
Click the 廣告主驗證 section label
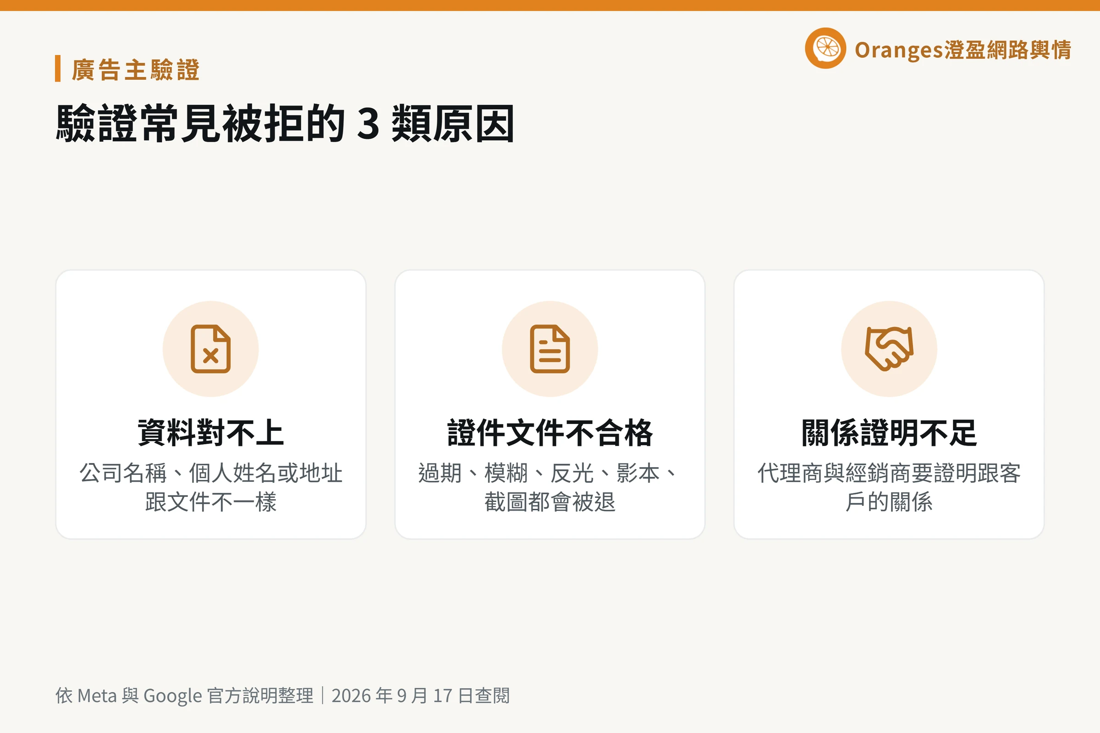[136, 70]
